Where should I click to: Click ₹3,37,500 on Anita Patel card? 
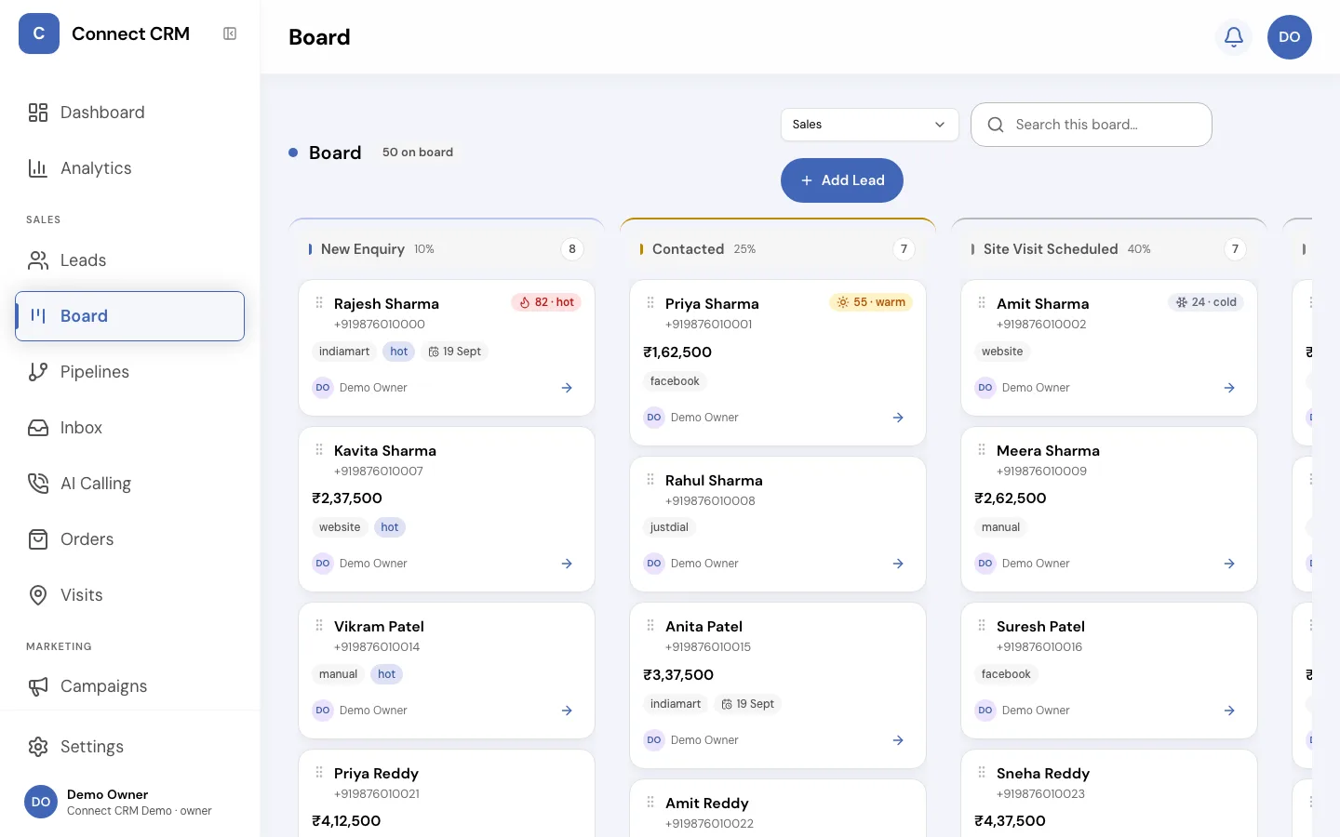tap(678, 675)
